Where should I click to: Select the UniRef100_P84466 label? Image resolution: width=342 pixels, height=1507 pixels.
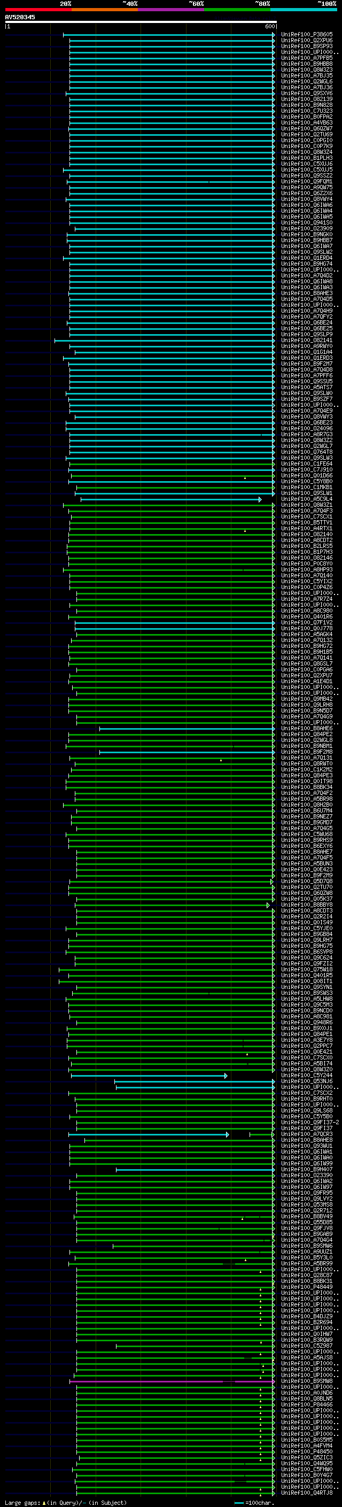(x=307, y=1405)
